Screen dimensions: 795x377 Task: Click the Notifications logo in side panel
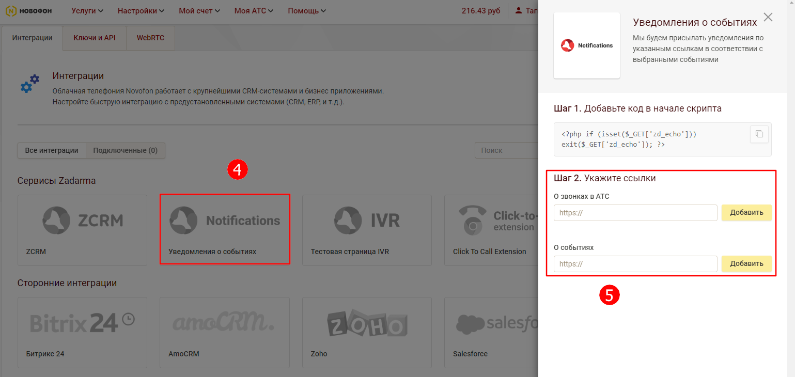coord(587,45)
